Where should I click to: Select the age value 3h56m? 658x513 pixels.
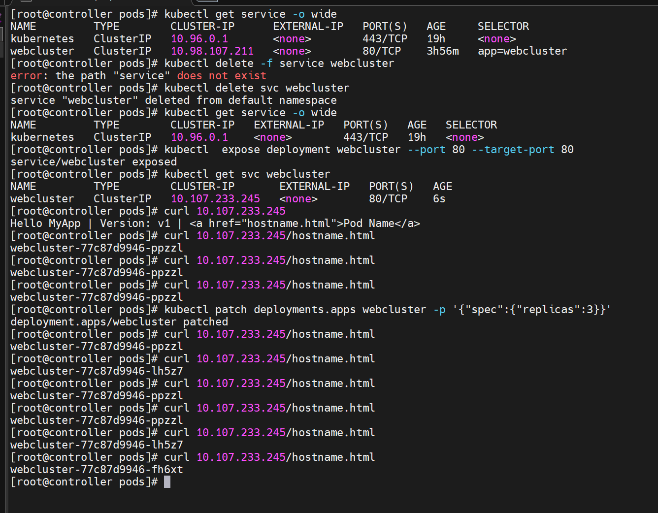[443, 51]
